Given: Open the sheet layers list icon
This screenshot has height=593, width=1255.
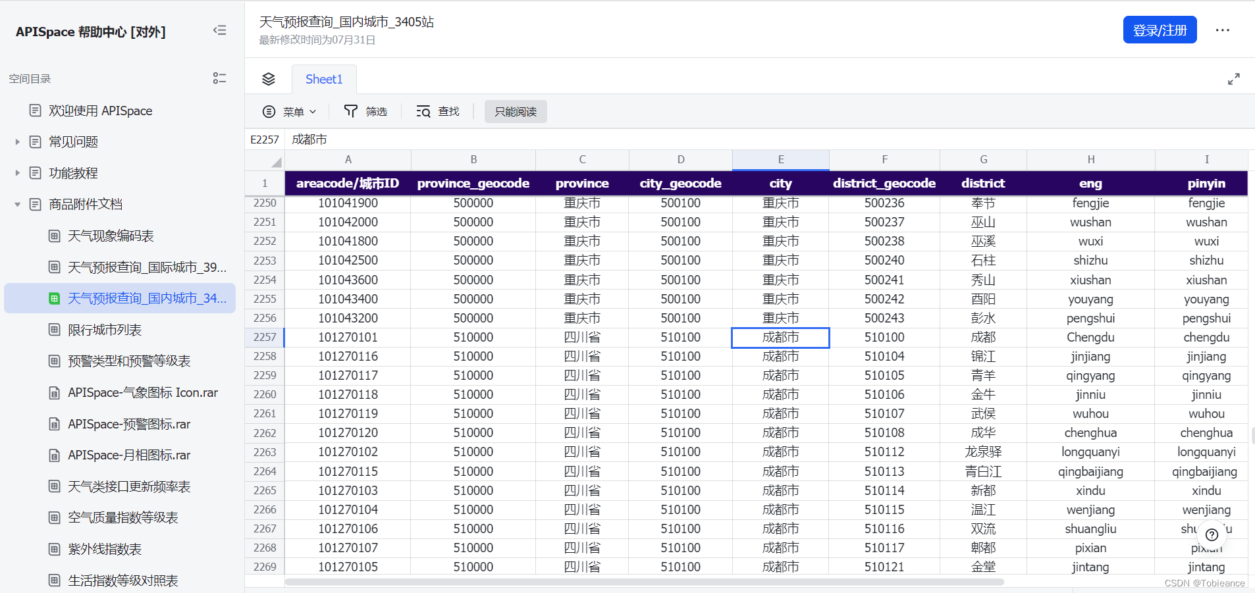Looking at the screenshot, I should point(269,79).
